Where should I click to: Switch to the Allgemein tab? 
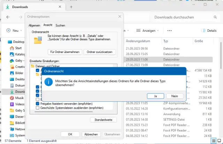click(x=34, y=25)
